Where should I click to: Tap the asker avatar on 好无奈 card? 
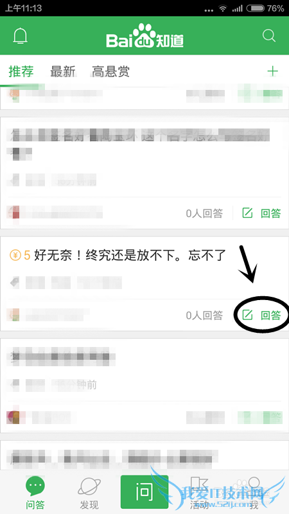[13, 315]
